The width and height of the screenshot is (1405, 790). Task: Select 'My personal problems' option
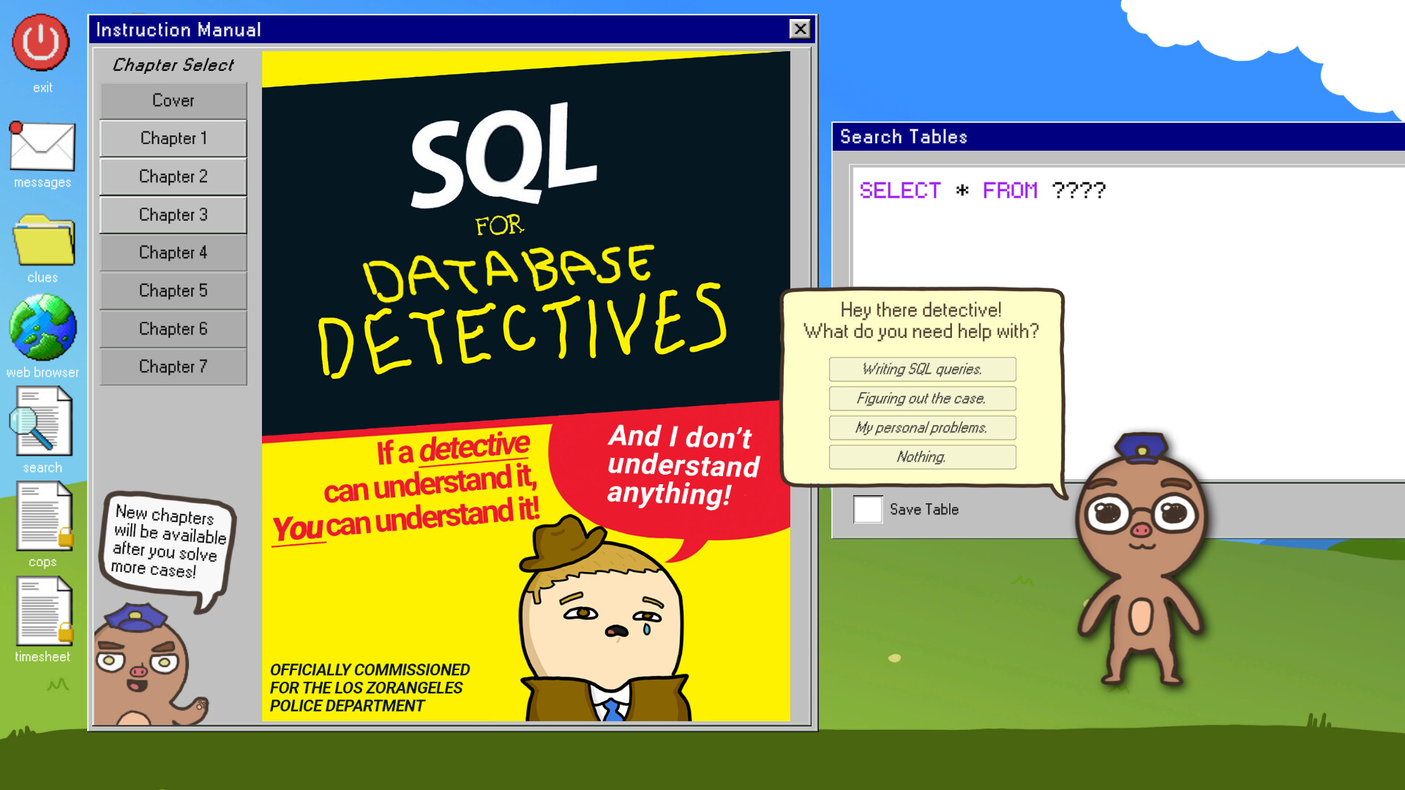(x=922, y=428)
